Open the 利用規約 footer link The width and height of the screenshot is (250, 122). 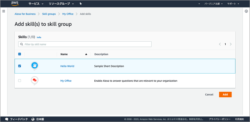[239, 119]
